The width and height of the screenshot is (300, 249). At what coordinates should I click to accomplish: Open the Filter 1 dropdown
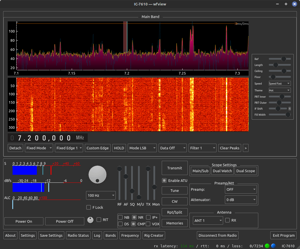[x=202, y=148]
